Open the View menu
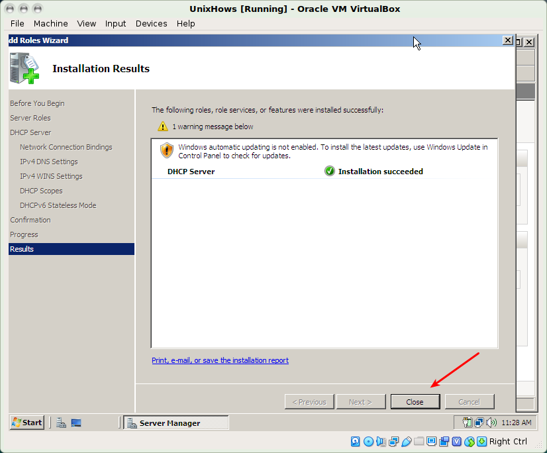The height and width of the screenshot is (453, 547). [87, 23]
